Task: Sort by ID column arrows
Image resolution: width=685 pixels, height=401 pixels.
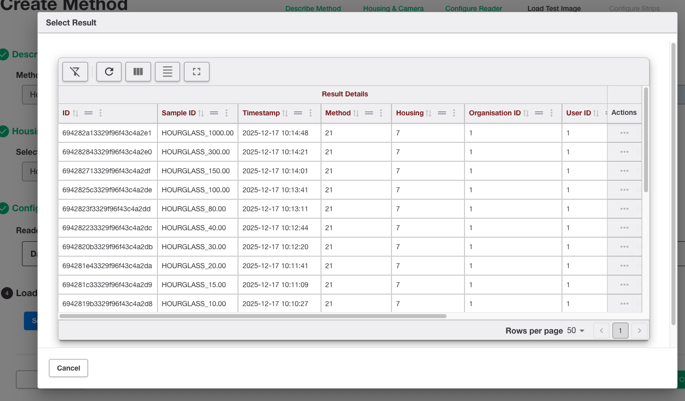Action: (x=75, y=113)
